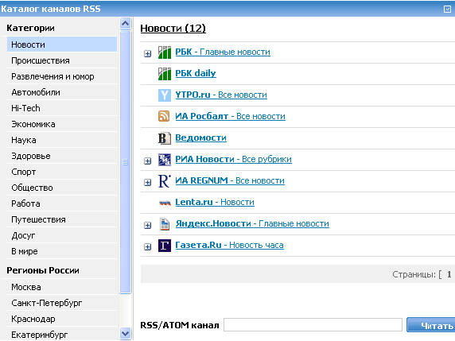Choose the Путешествия category

62,219
